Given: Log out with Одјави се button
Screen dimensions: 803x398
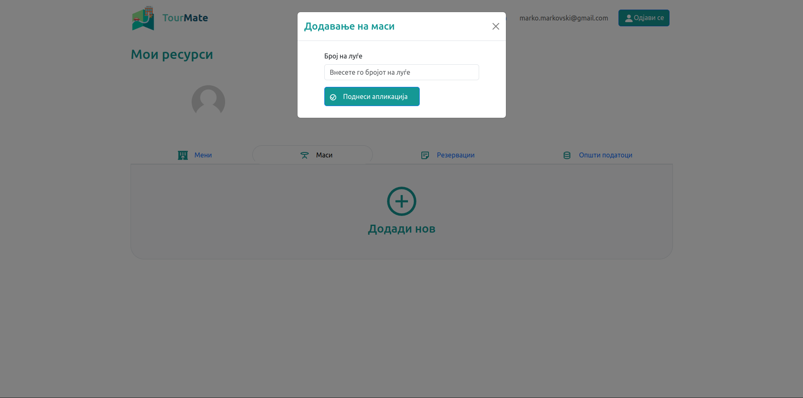Looking at the screenshot, I should (644, 18).
